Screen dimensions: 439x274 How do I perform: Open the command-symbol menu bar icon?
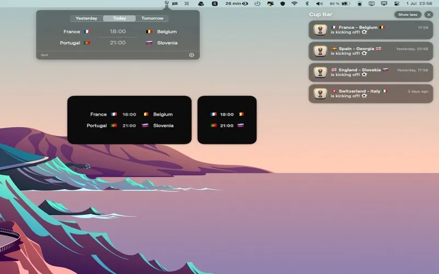187,4
